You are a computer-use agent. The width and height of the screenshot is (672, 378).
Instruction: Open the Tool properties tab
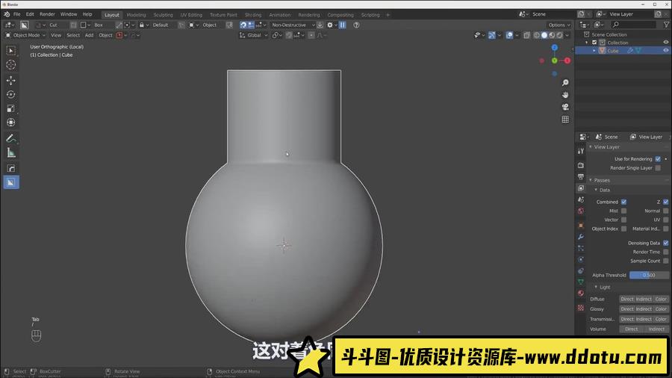click(581, 151)
